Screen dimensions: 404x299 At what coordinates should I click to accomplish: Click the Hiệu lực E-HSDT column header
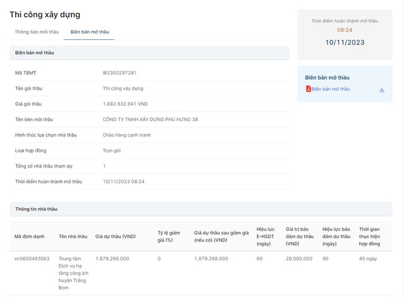[x=266, y=236]
